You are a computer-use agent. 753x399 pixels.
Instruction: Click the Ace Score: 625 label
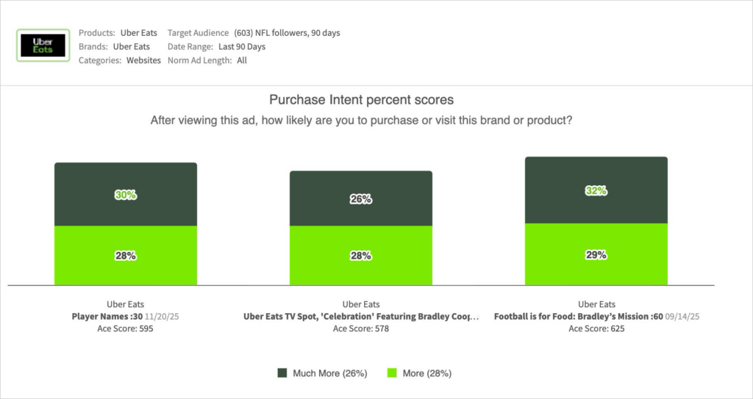coord(596,329)
